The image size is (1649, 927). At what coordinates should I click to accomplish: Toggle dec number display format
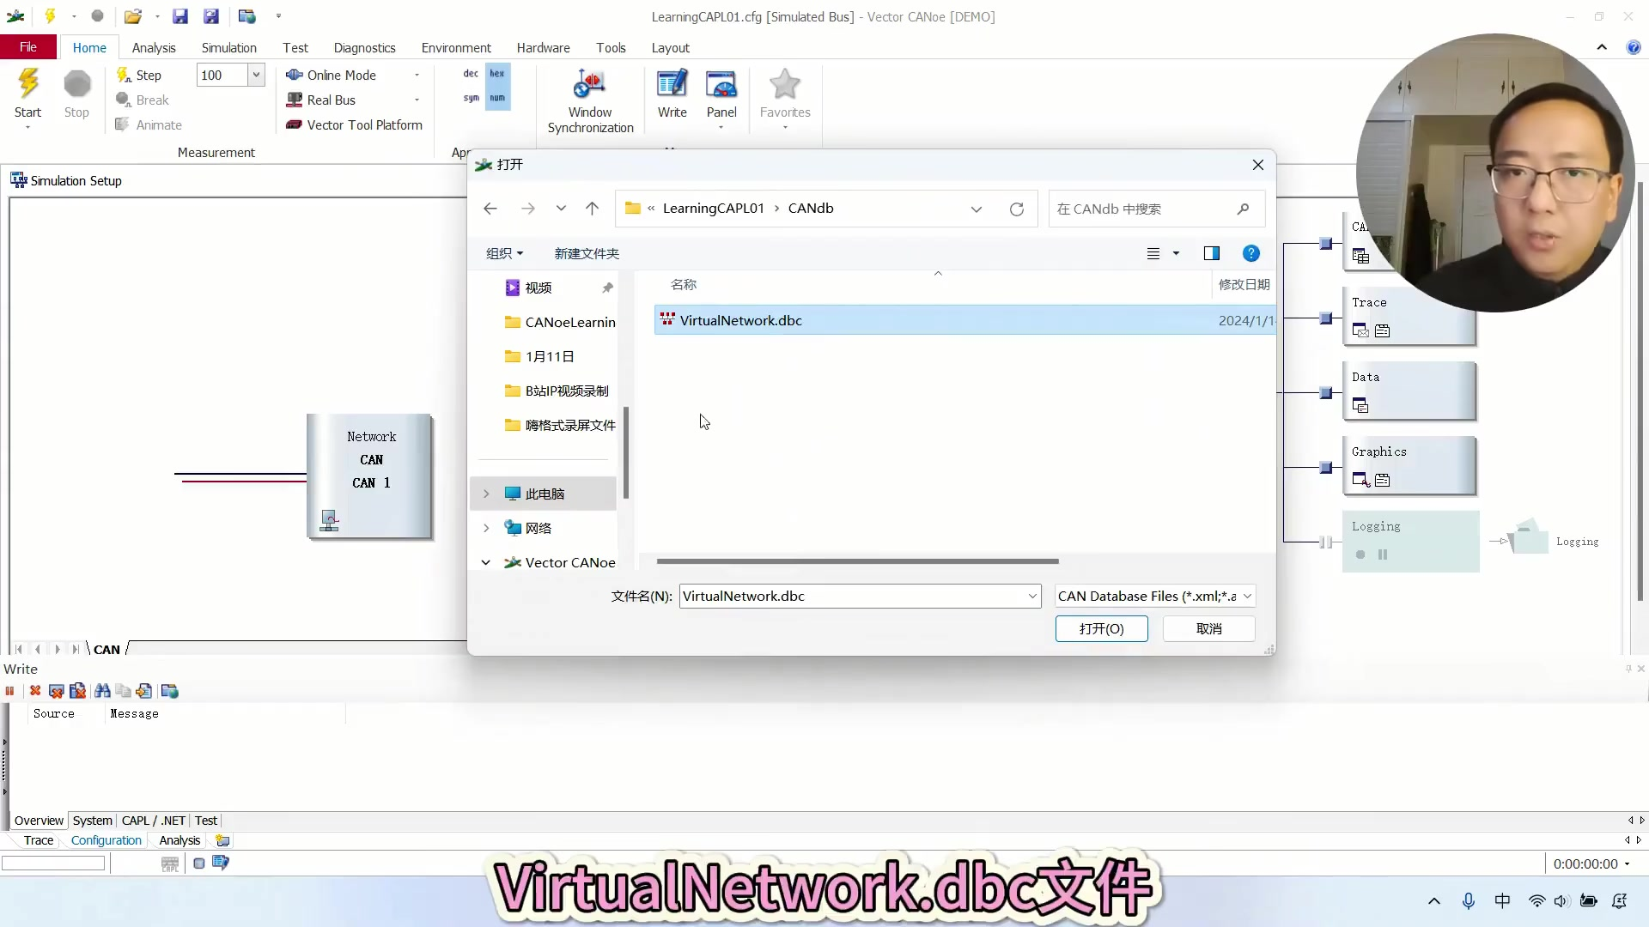coord(471,74)
